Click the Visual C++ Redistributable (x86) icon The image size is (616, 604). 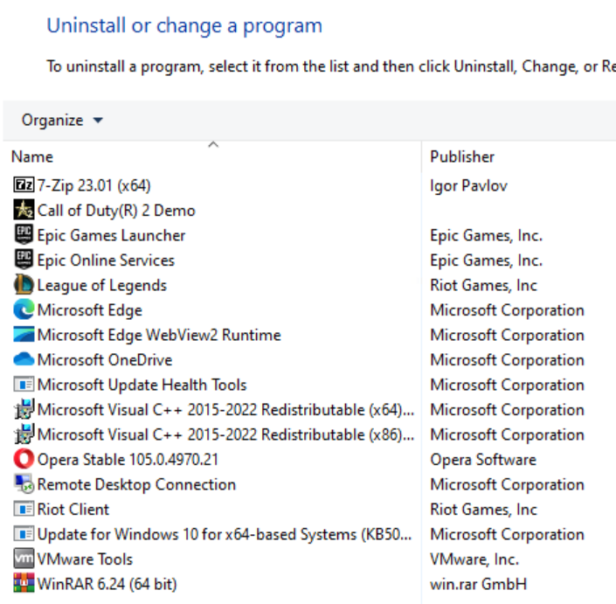[24, 434]
